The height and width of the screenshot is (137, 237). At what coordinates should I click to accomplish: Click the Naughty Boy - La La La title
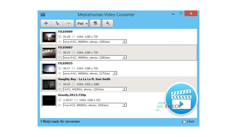pos(84,79)
